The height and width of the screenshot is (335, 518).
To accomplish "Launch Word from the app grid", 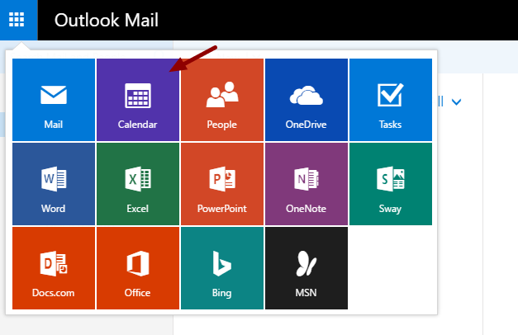I will click(x=54, y=184).
